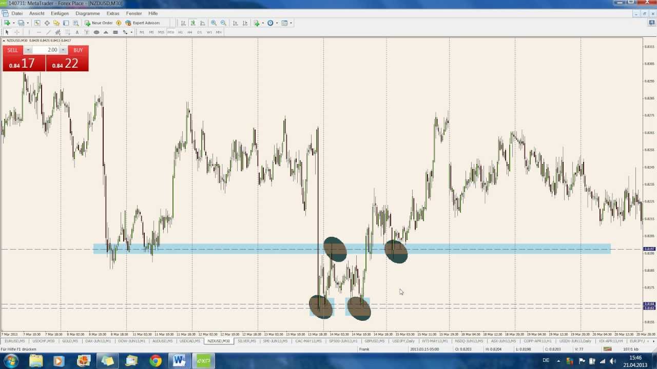The height and width of the screenshot is (369, 657).
Task: Switch to line chart display
Action: pyautogui.click(x=203, y=23)
